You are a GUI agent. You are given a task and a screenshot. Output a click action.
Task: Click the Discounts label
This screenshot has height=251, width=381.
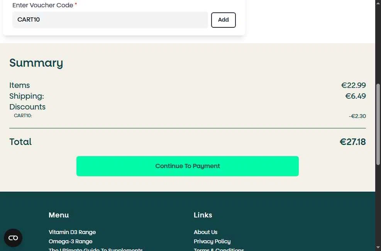point(27,107)
